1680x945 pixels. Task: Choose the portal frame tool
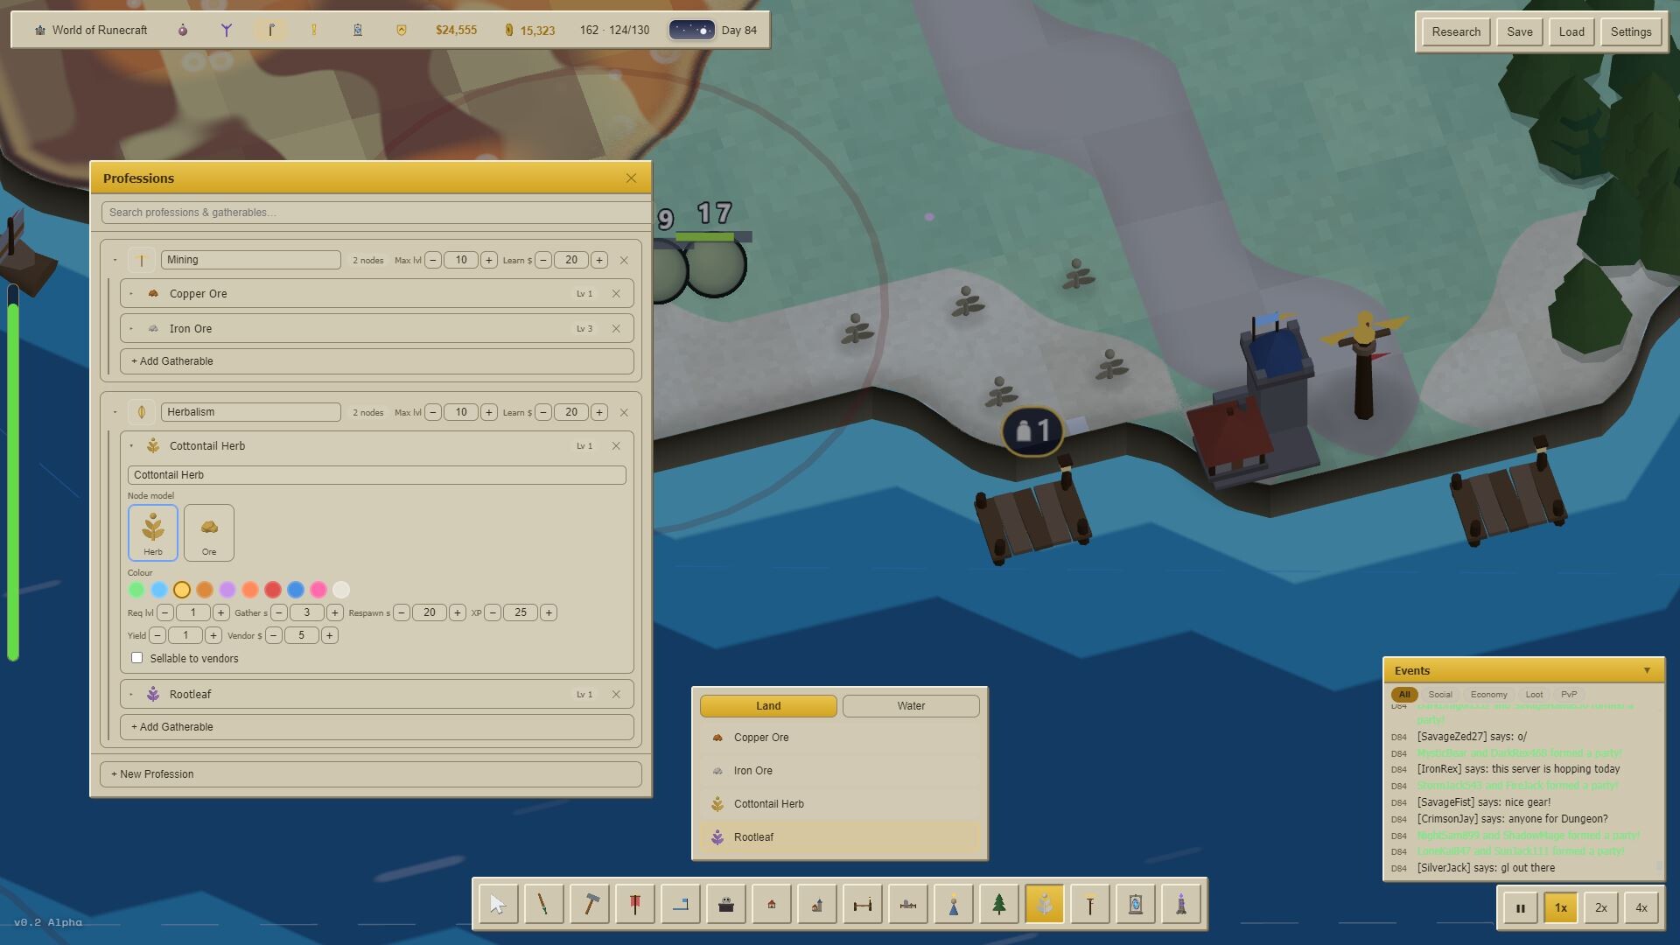coord(1136,905)
